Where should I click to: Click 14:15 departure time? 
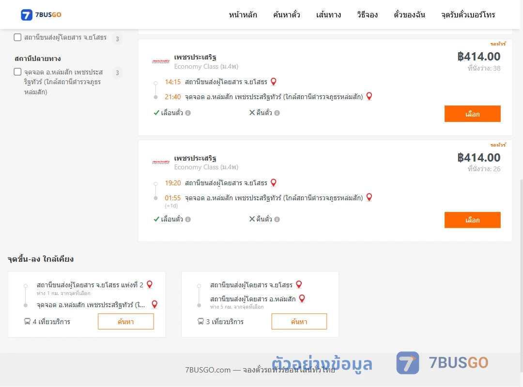click(x=173, y=82)
